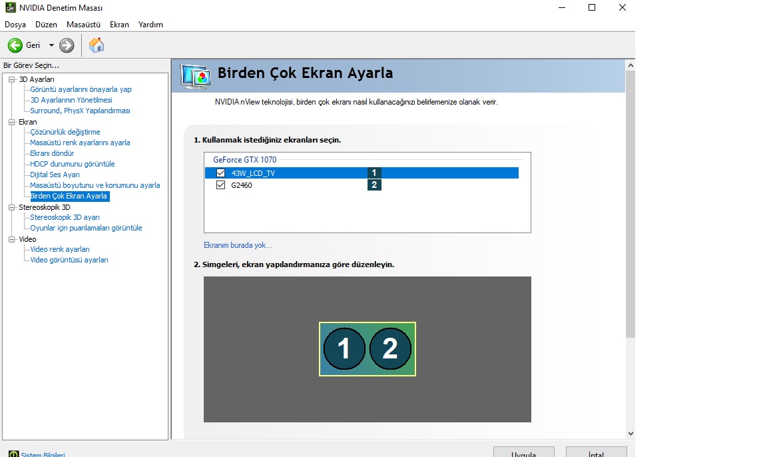This screenshot has width=767, height=457.
Task: Open 'Stereoskopik 3D ayarı' task
Action: pos(65,217)
